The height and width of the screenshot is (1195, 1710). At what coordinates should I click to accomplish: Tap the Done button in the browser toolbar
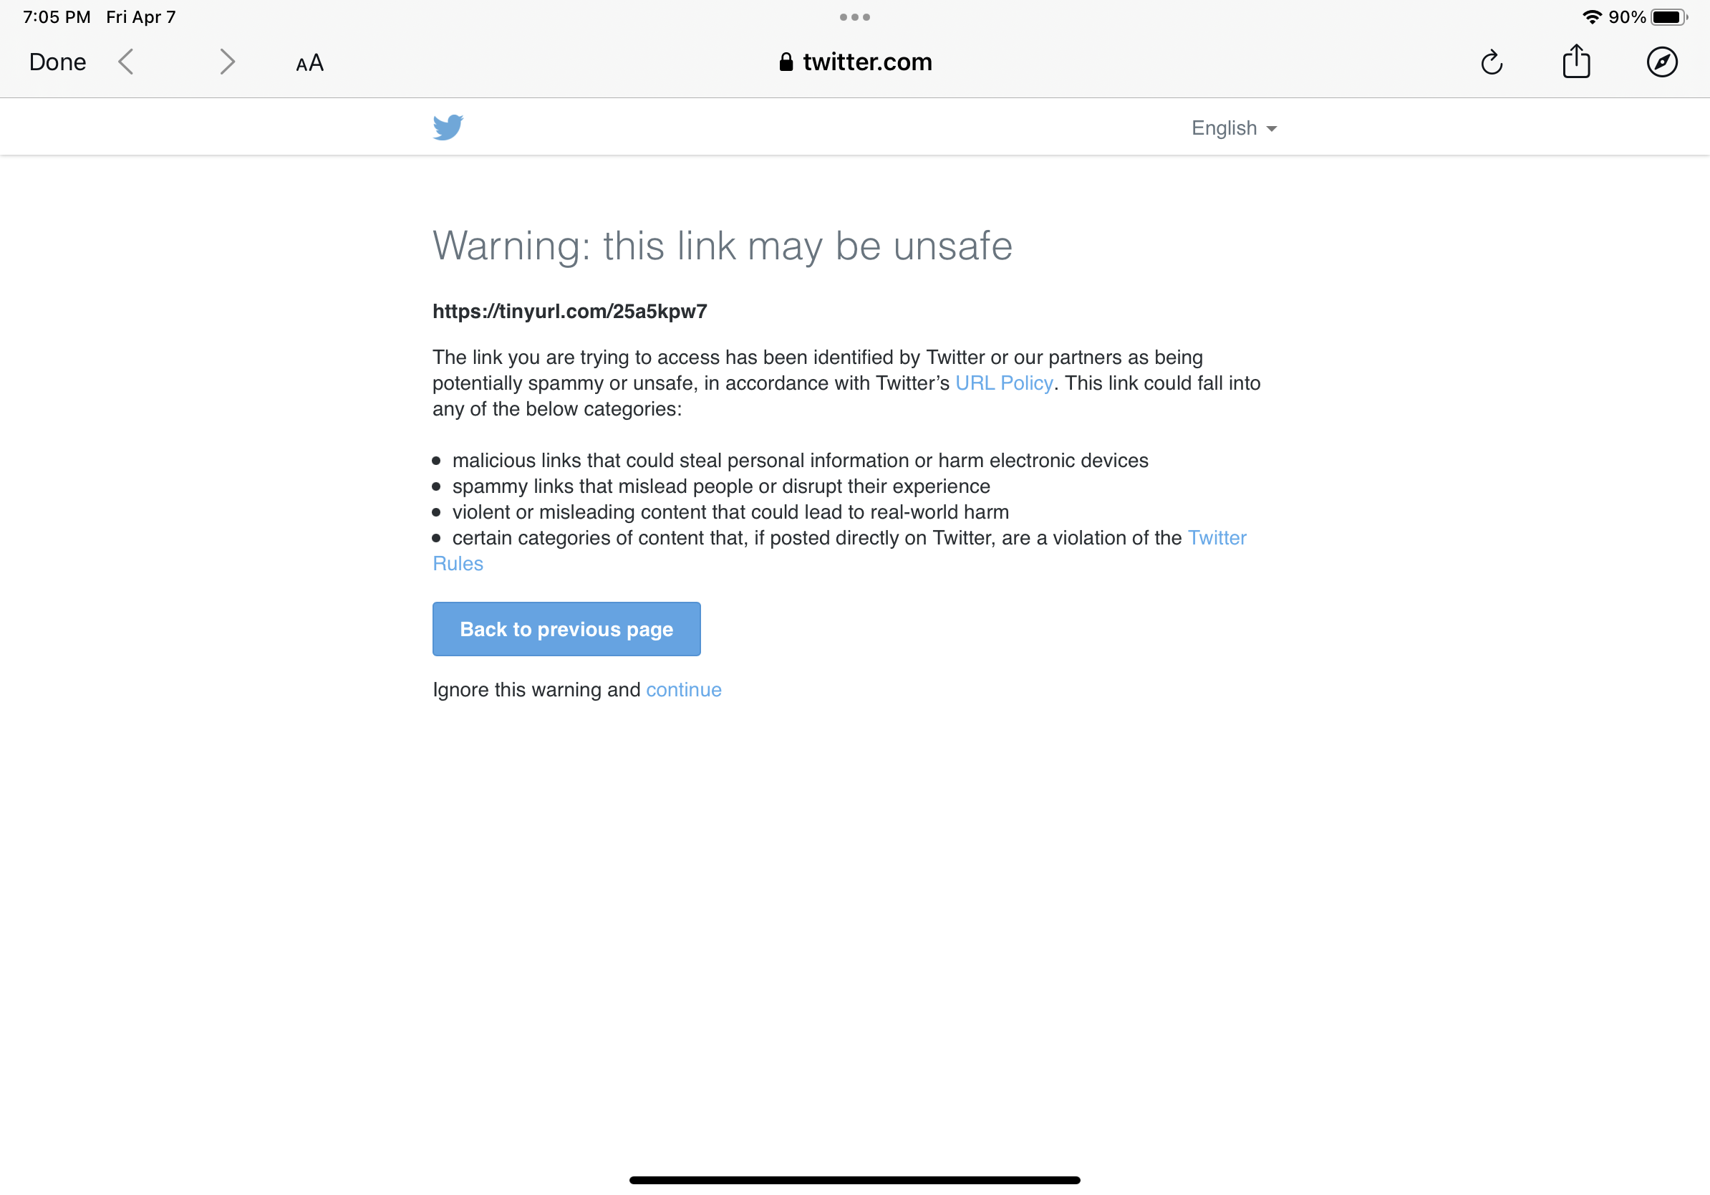point(57,62)
